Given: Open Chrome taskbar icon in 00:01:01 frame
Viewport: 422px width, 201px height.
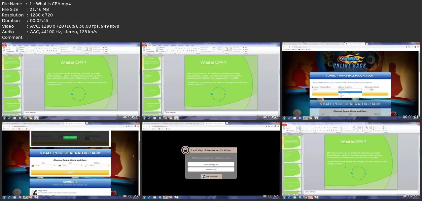Looking at the screenshot, I should pyautogui.click(x=305, y=118).
